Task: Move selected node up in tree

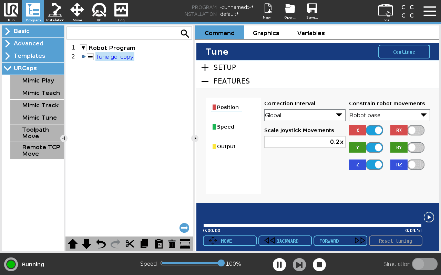Action: point(73,244)
